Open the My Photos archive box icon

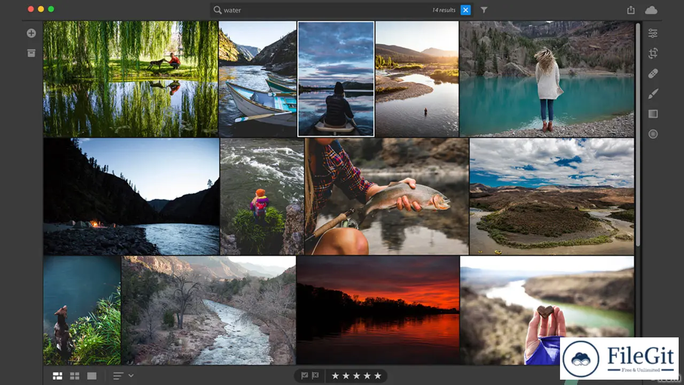click(x=32, y=53)
